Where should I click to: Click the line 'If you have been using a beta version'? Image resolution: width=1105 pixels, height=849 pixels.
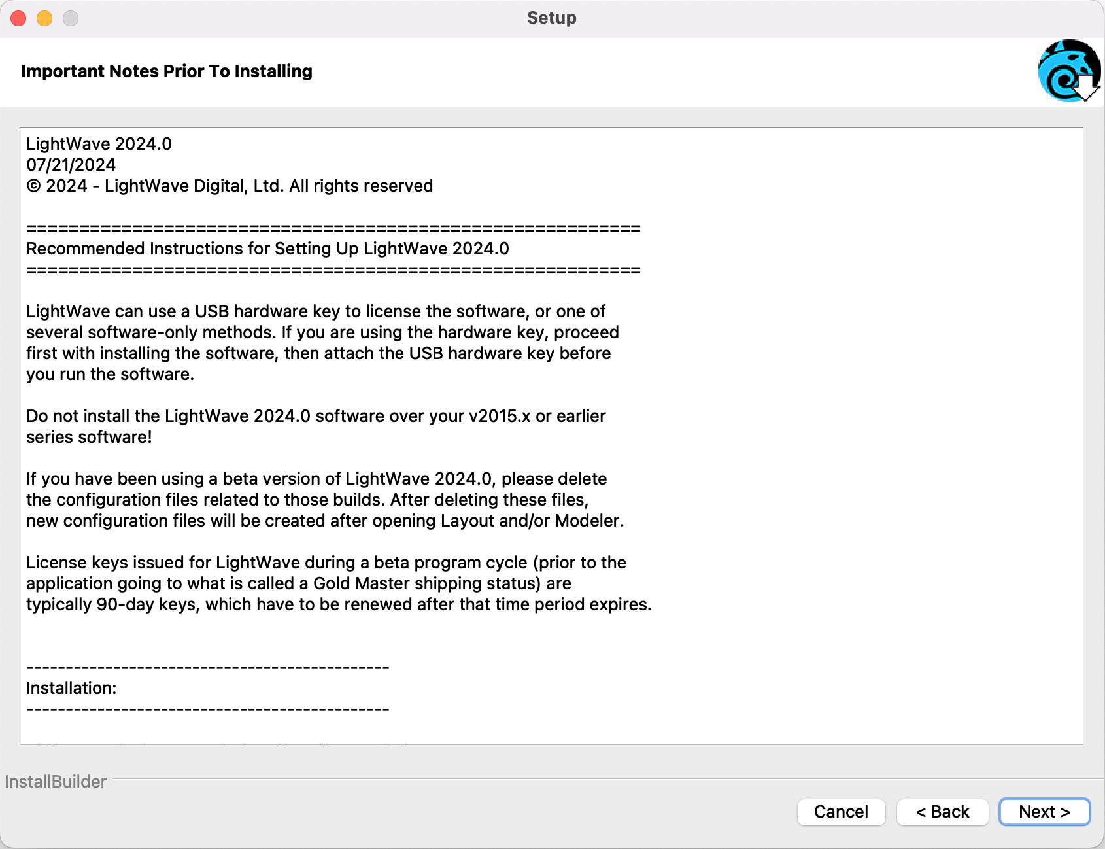(316, 479)
